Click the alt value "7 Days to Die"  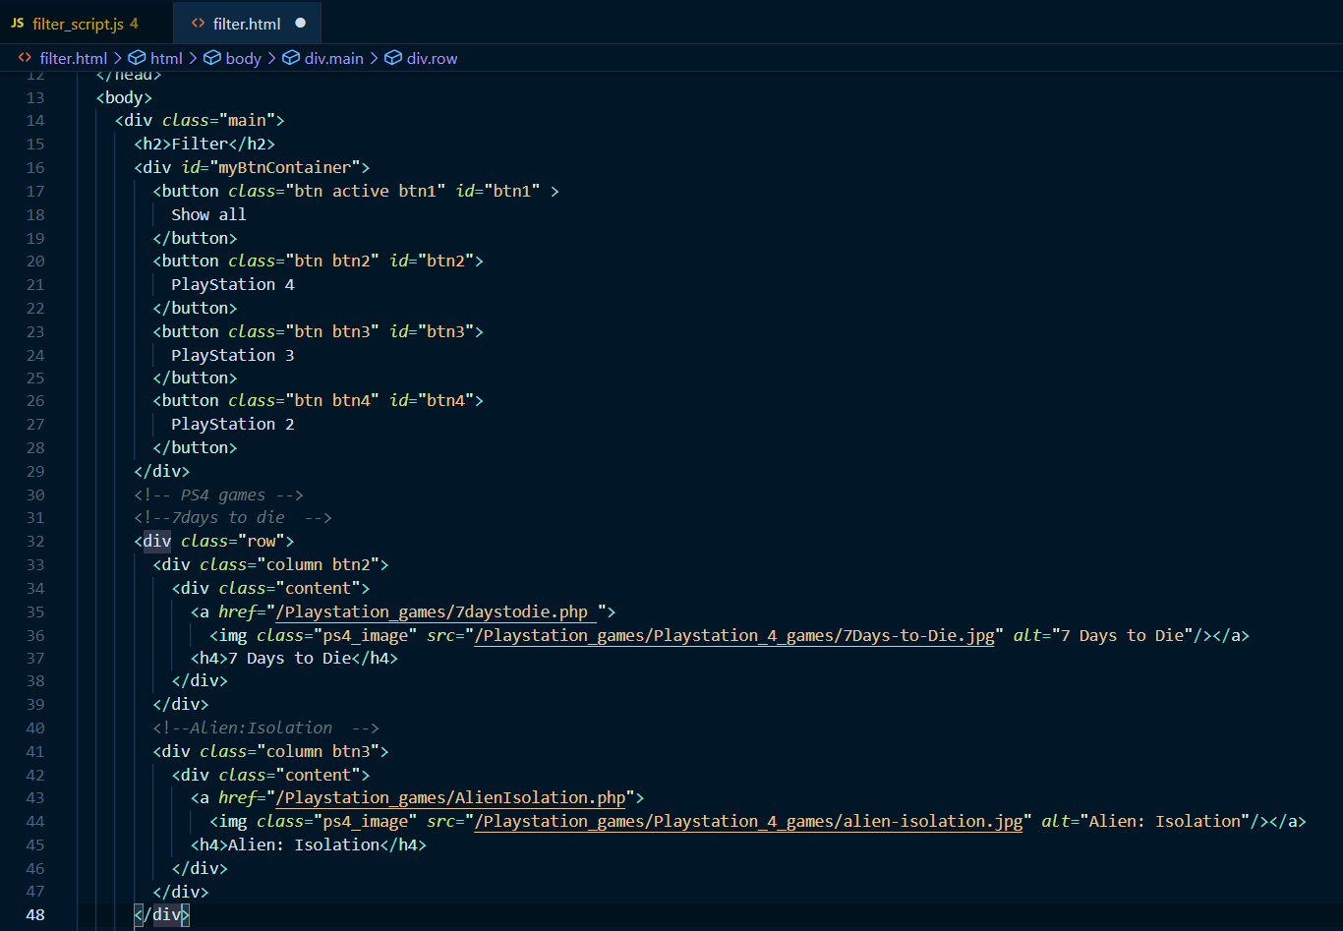(1123, 635)
